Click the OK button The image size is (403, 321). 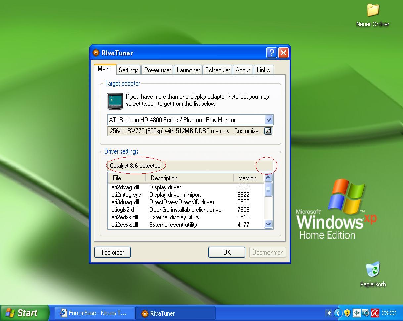point(227,252)
